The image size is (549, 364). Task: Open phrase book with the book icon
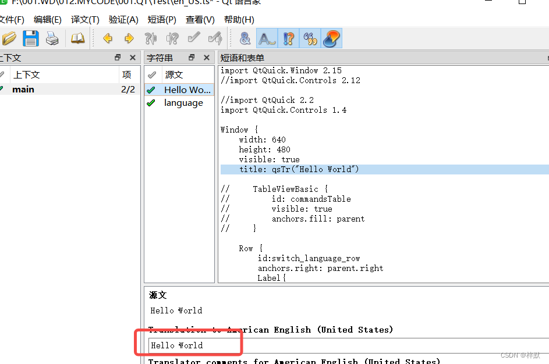[78, 38]
